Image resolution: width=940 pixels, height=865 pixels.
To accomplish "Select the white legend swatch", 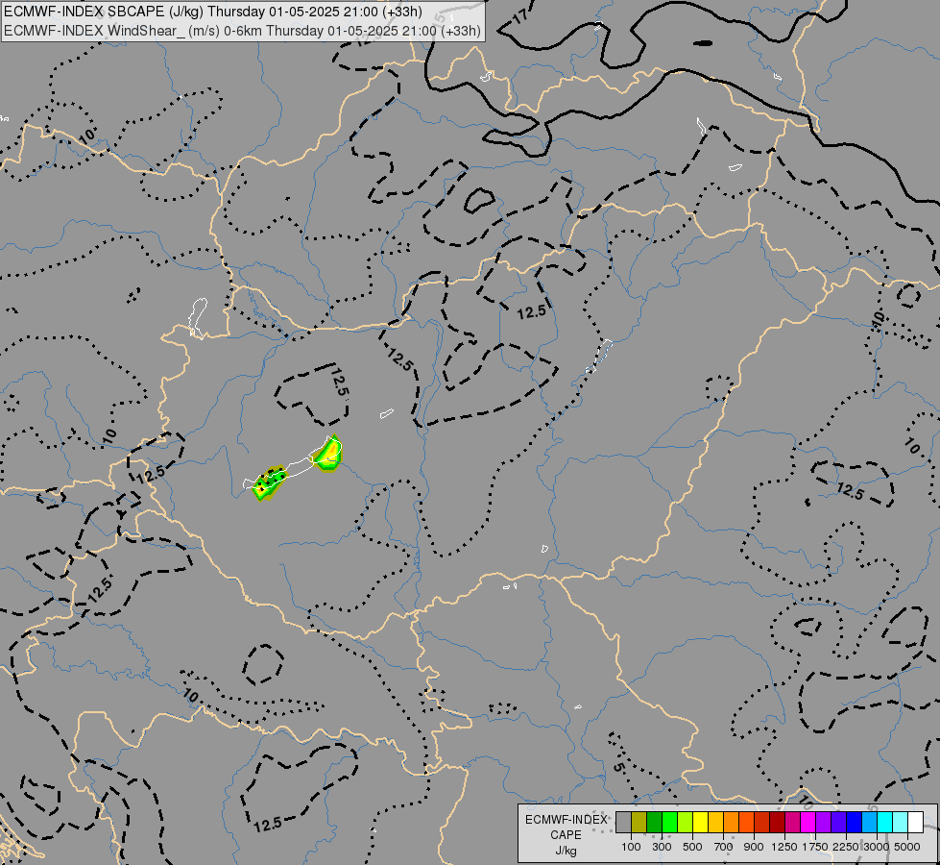I will point(915,823).
